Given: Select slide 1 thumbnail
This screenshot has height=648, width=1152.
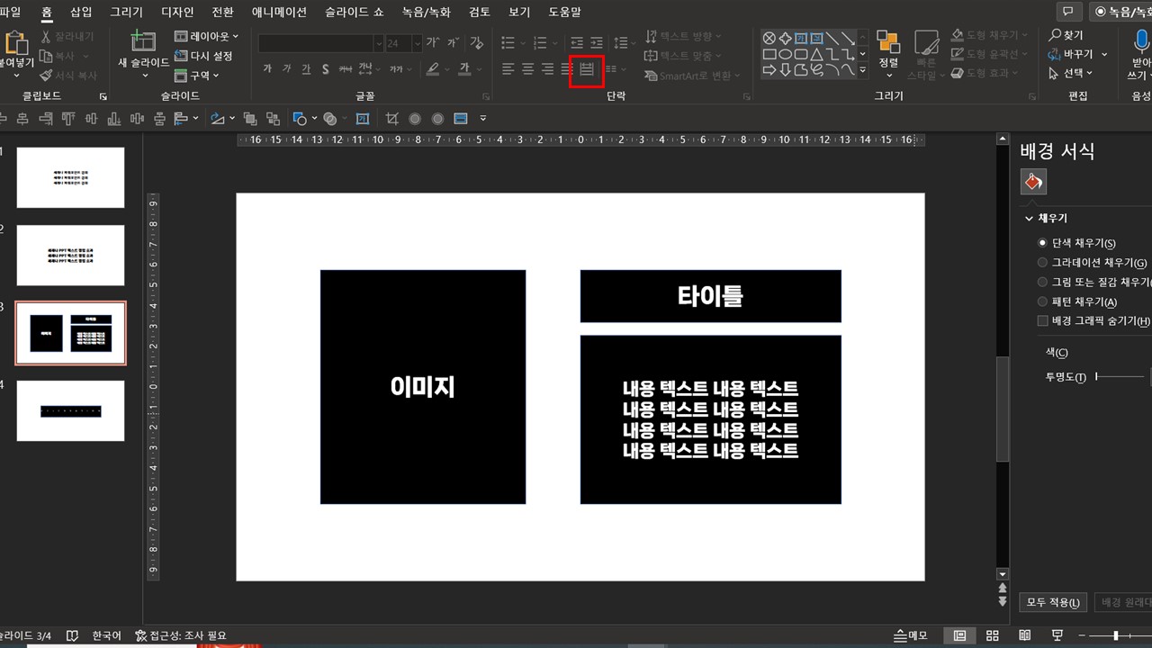Looking at the screenshot, I should click(x=71, y=177).
